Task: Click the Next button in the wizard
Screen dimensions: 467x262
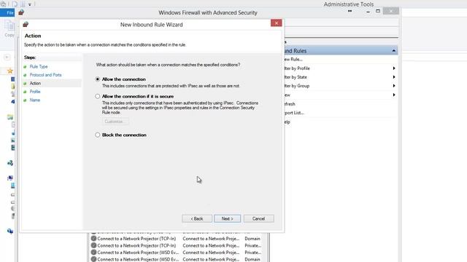Action: pos(227,218)
